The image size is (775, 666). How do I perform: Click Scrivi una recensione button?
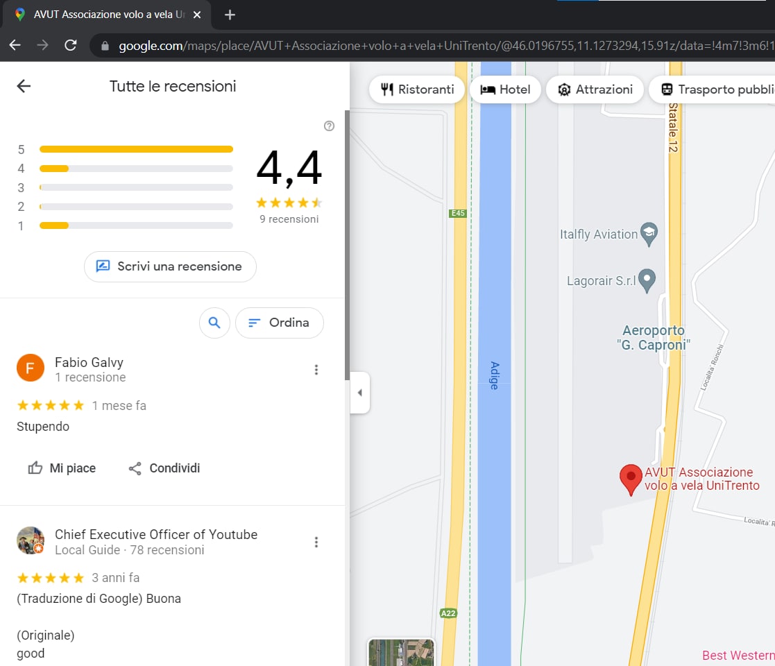coord(170,267)
